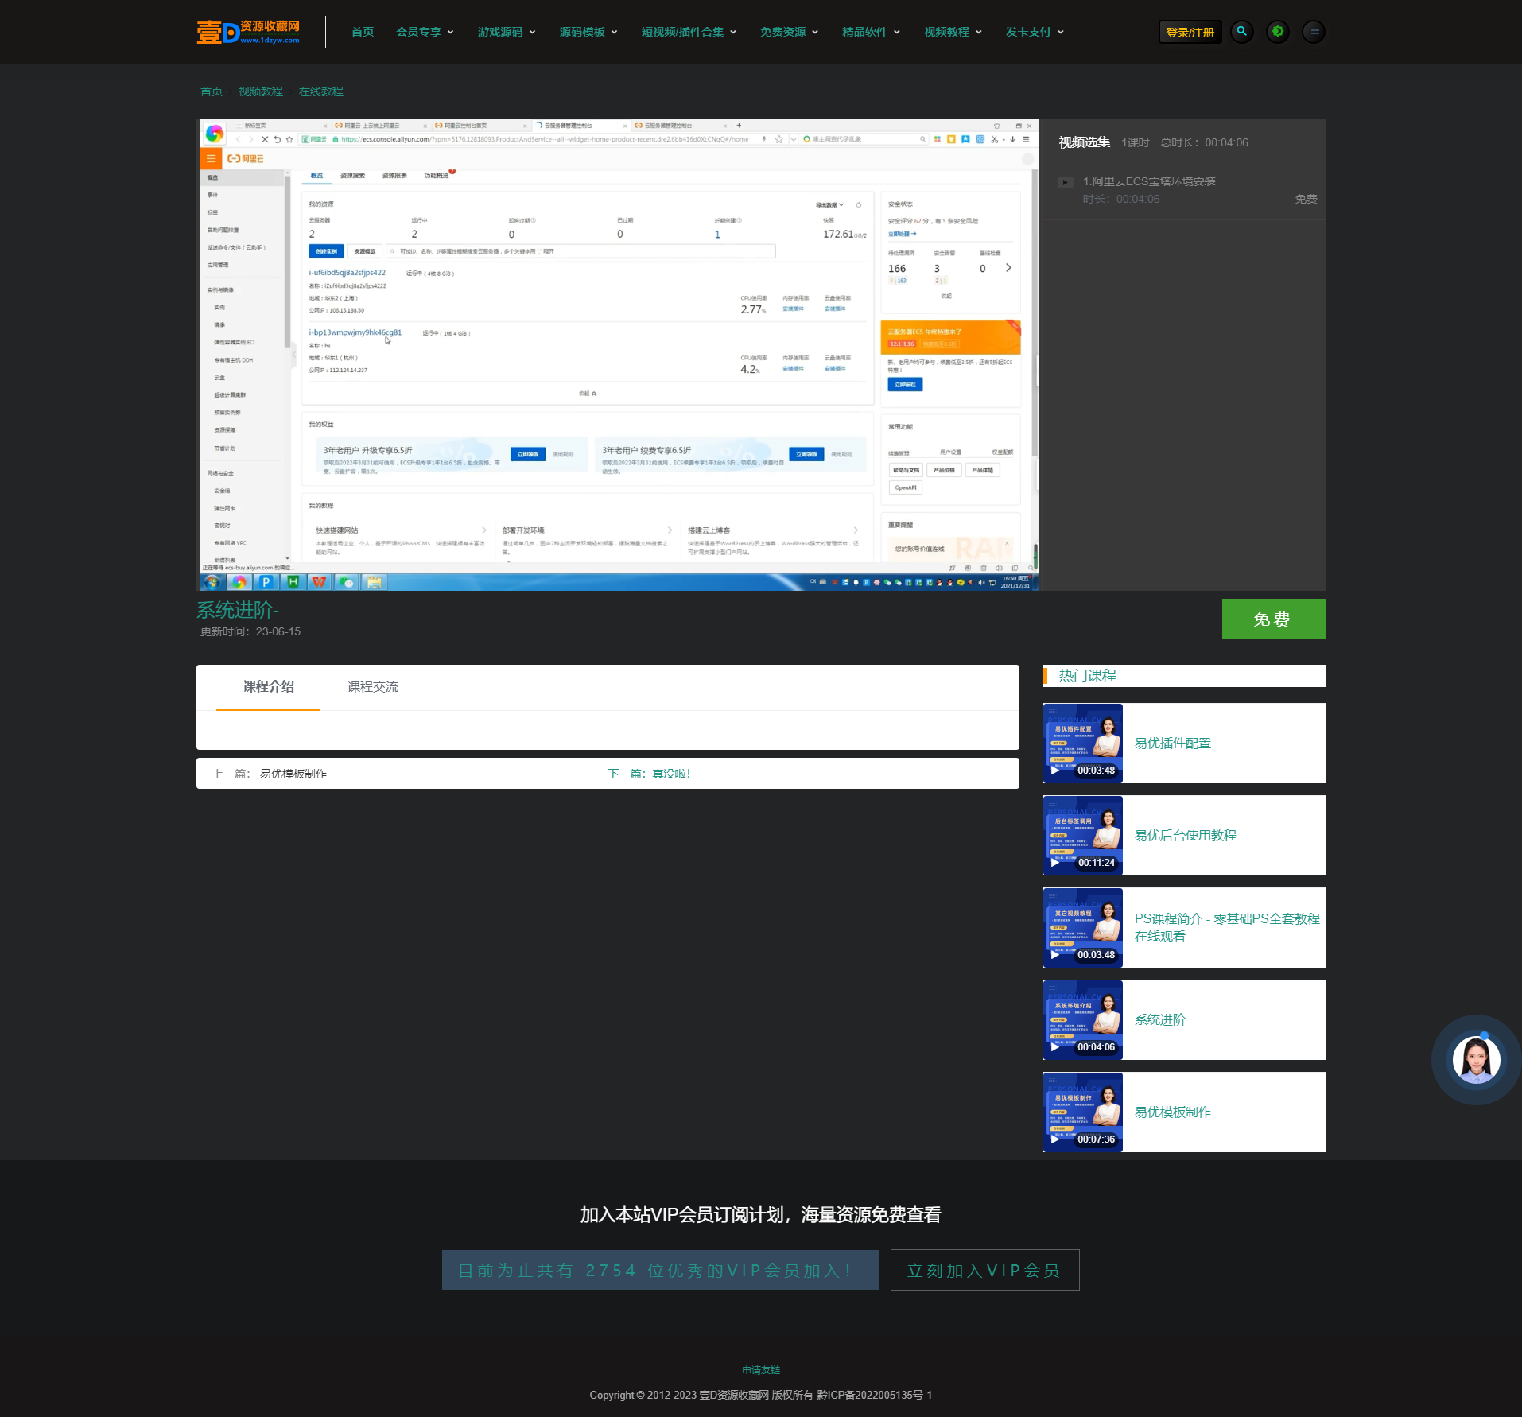Open the hamburger menu icon in header
1522x1417 pixels.
1314,32
